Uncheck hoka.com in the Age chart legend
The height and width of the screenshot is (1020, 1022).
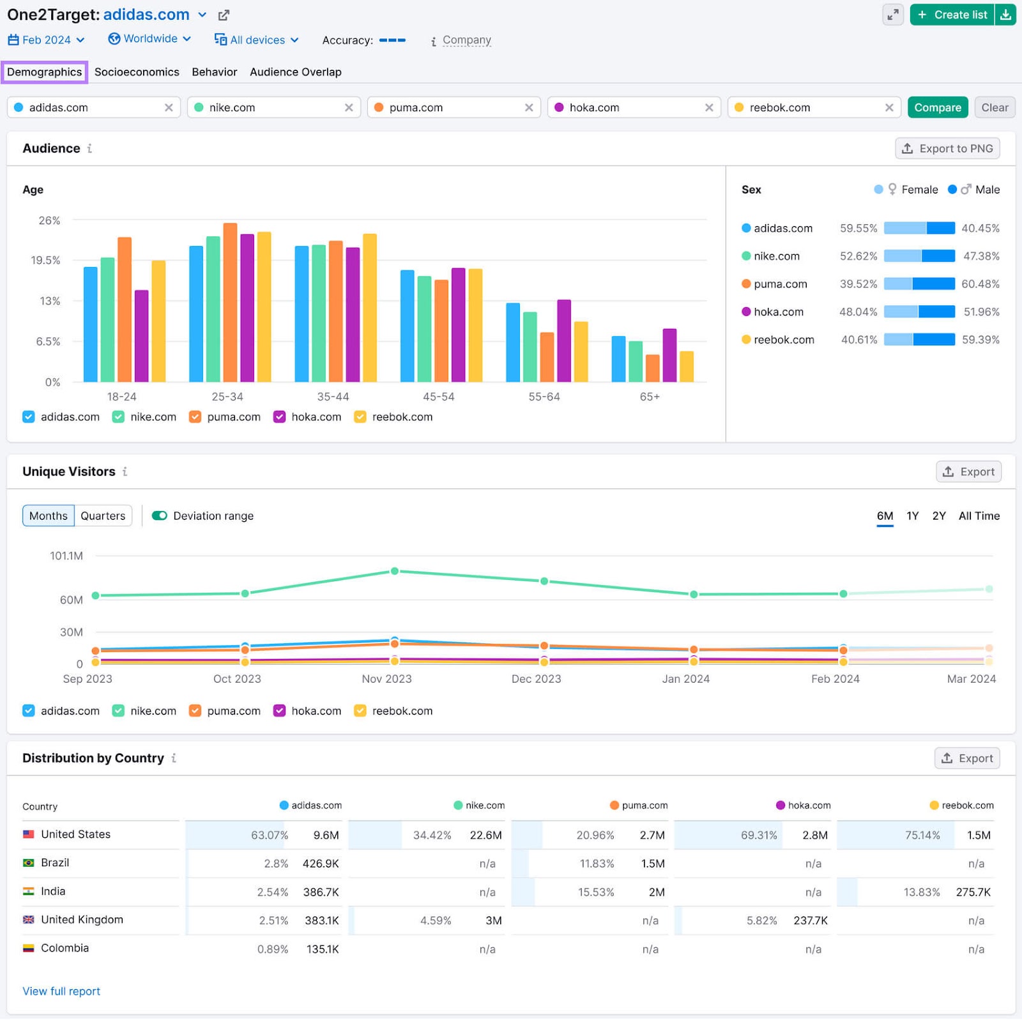(279, 416)
